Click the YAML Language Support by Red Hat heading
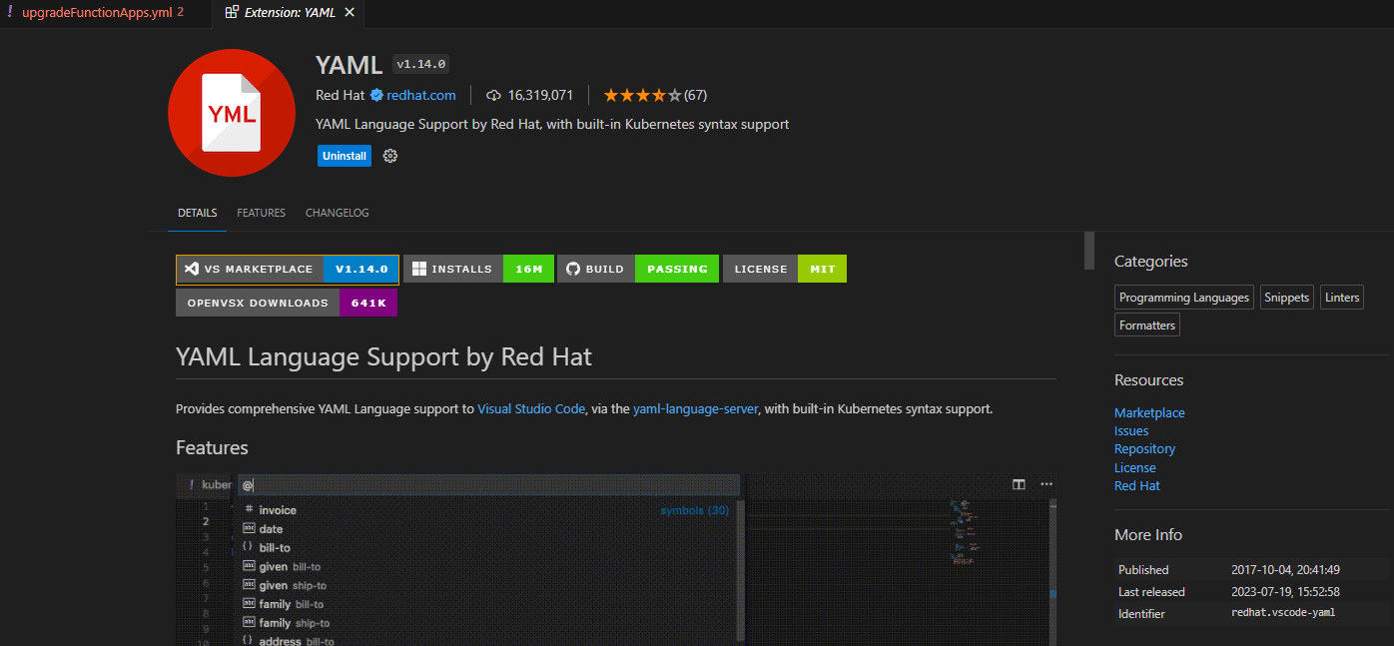This screenshot has width=1394, height=646. [383, 356]
